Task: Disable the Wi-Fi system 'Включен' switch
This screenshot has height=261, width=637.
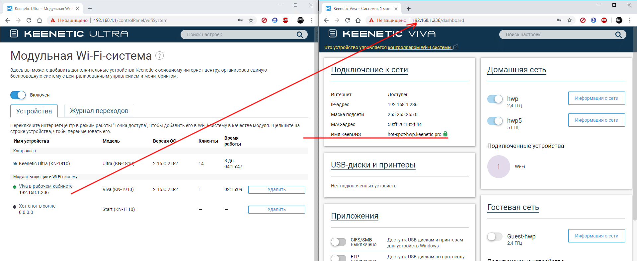Action: (x=18, y=95)
